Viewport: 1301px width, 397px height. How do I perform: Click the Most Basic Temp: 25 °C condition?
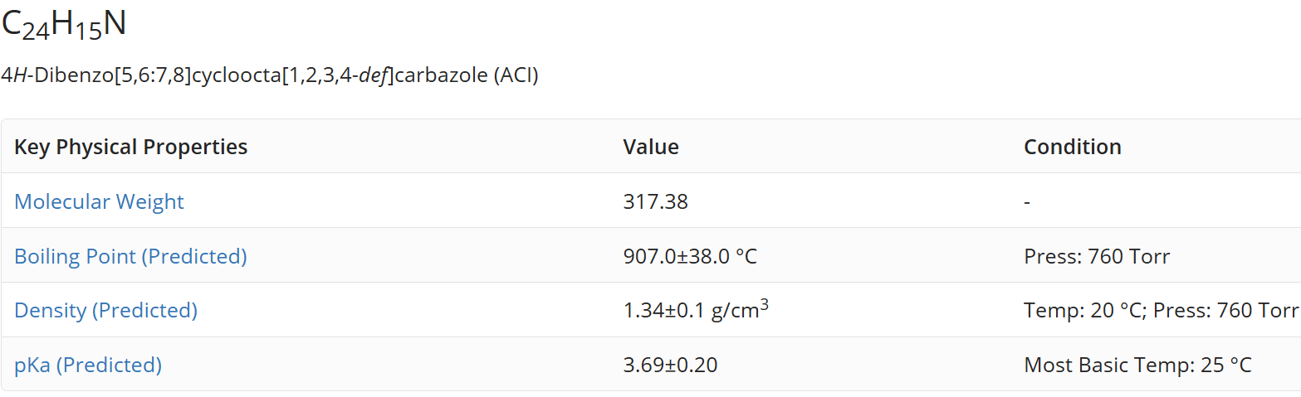1137,366
